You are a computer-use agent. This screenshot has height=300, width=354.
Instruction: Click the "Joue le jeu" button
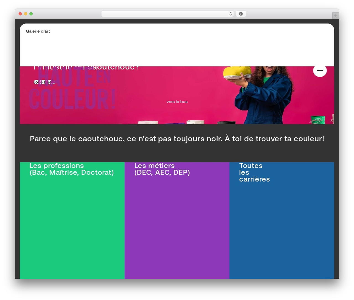pos(44,82)
